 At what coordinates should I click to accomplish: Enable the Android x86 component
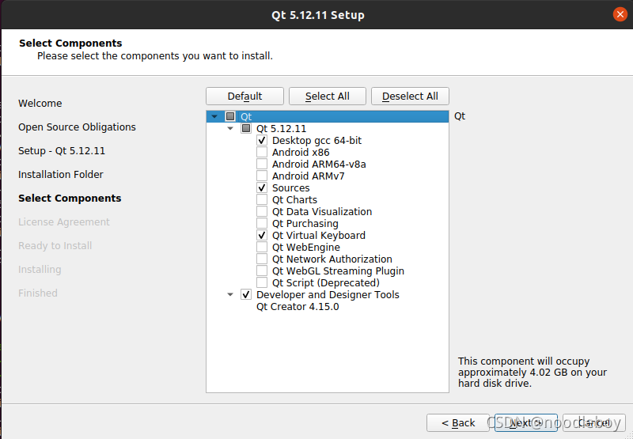[262, 152]
